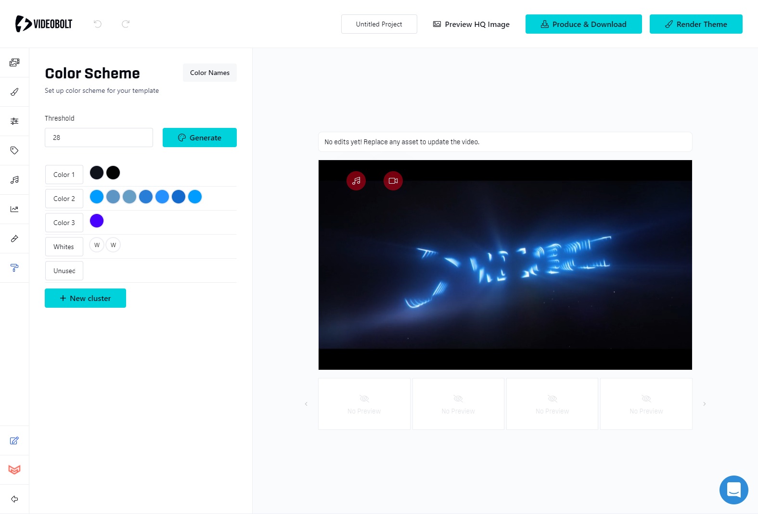Pick the second swatch in Color 2 row
Viewport: 758px width, 514px height.
pyautogui.click(x=113, y=197)
